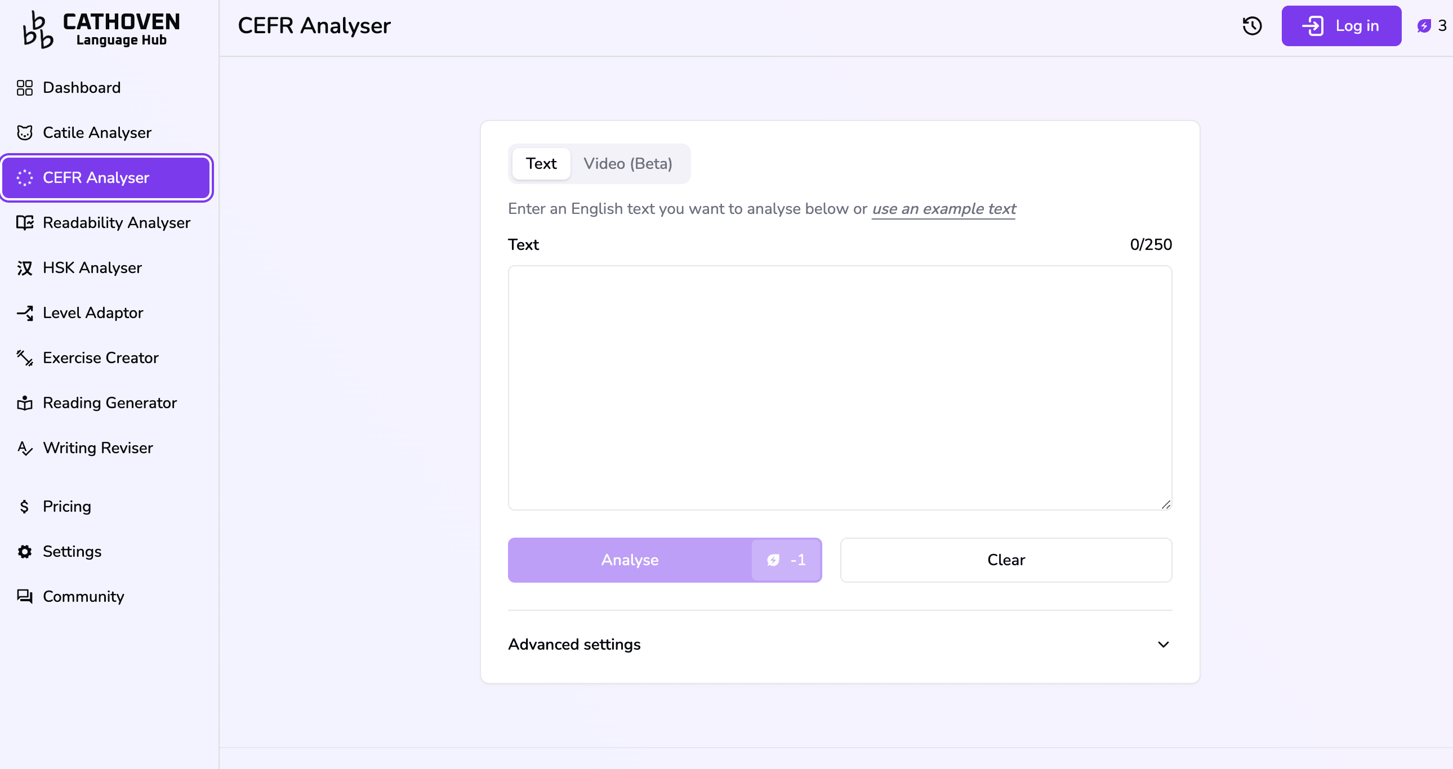Click the credits lightning bolt icon
The height and width of the screenshot is (769, 1453).
point(1424,26)
